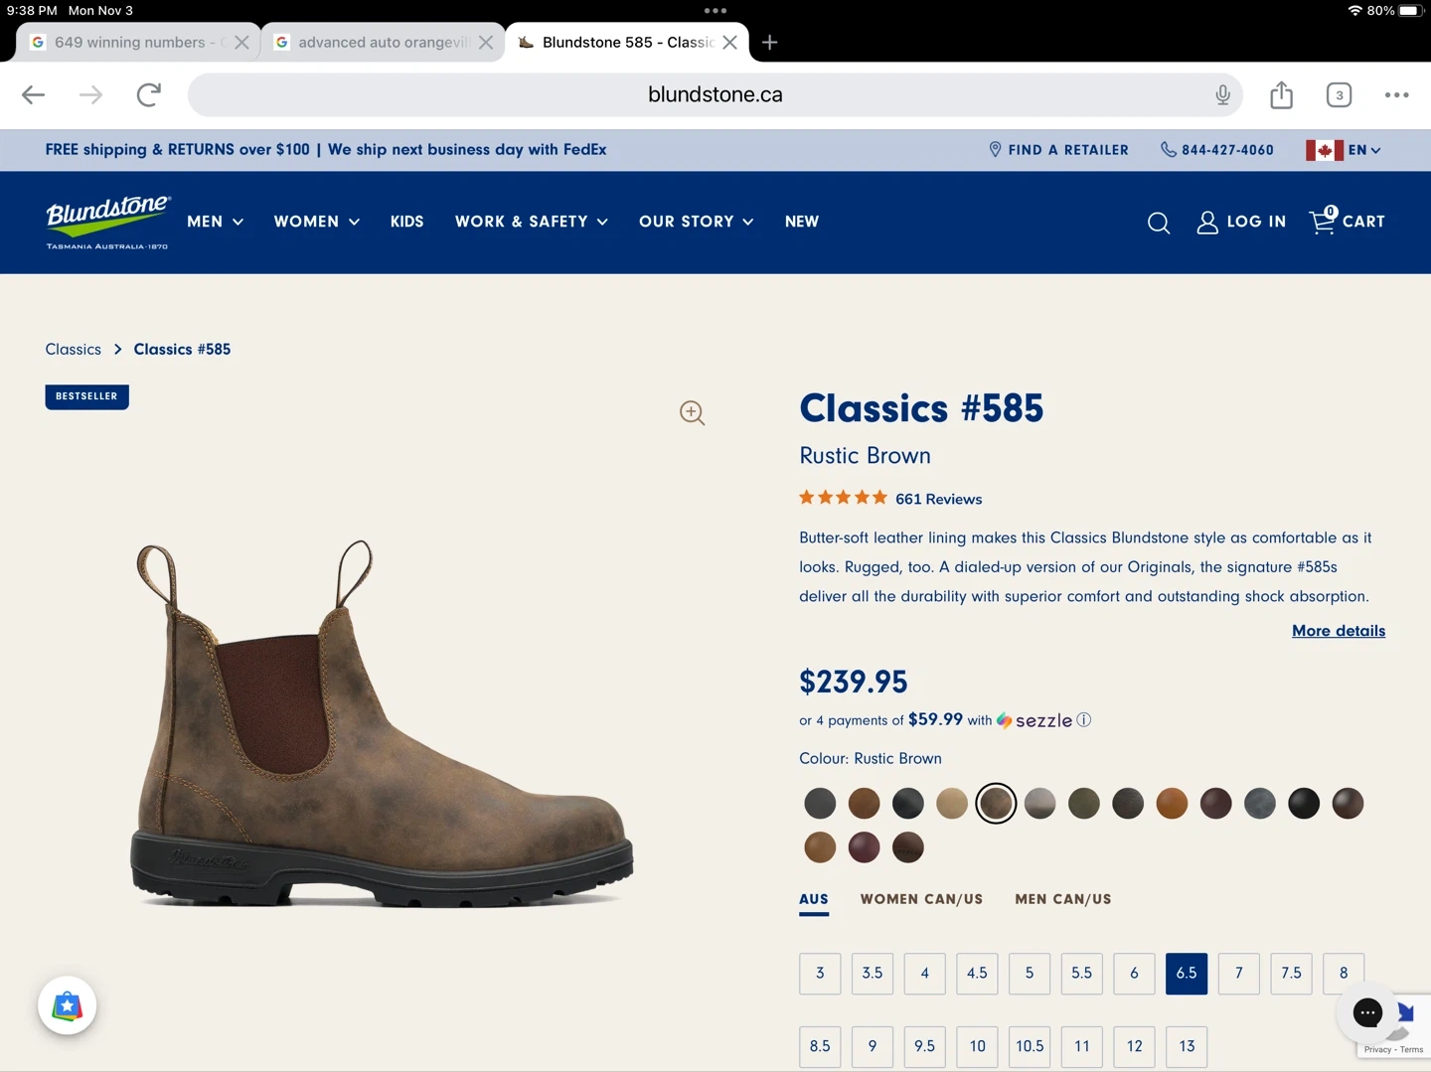Expand the WORK & SAFETY dropdown
1431x1072 pixels.
point(531,222)
